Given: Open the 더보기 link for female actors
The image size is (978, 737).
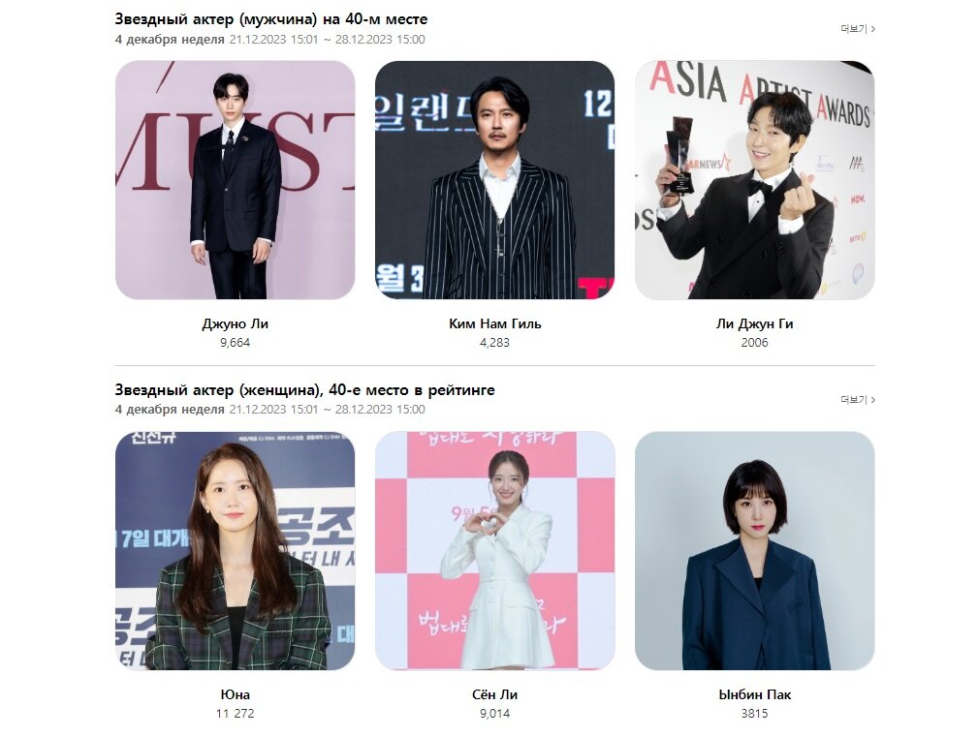Looking at the screenshot, I should 858,399.
